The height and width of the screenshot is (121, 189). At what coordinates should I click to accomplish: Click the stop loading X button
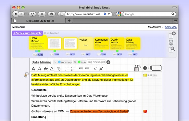[42, 14]
